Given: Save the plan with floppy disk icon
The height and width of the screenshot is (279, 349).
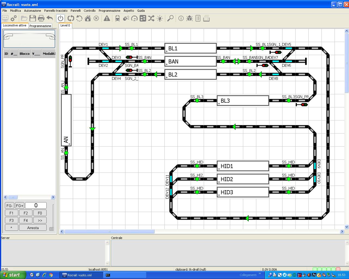Looking at the screenshot, I should point(33,18).
